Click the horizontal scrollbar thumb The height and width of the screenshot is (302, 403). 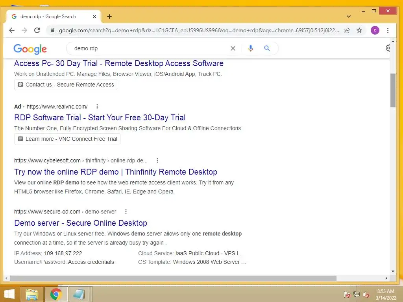pos(173,278)
